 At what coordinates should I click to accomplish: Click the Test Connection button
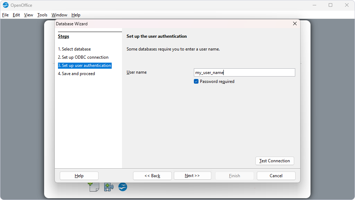pyautogui.click(x=275, y=161)
